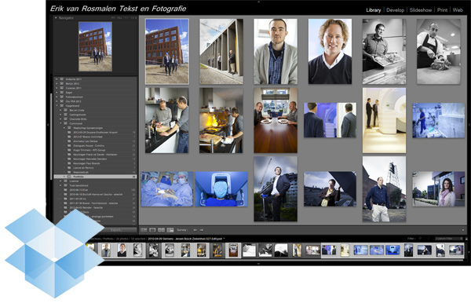This screenshot has height=307, width=471.
Task: Switch to Compare view in the toolbar
Action: tap(162, 230)
